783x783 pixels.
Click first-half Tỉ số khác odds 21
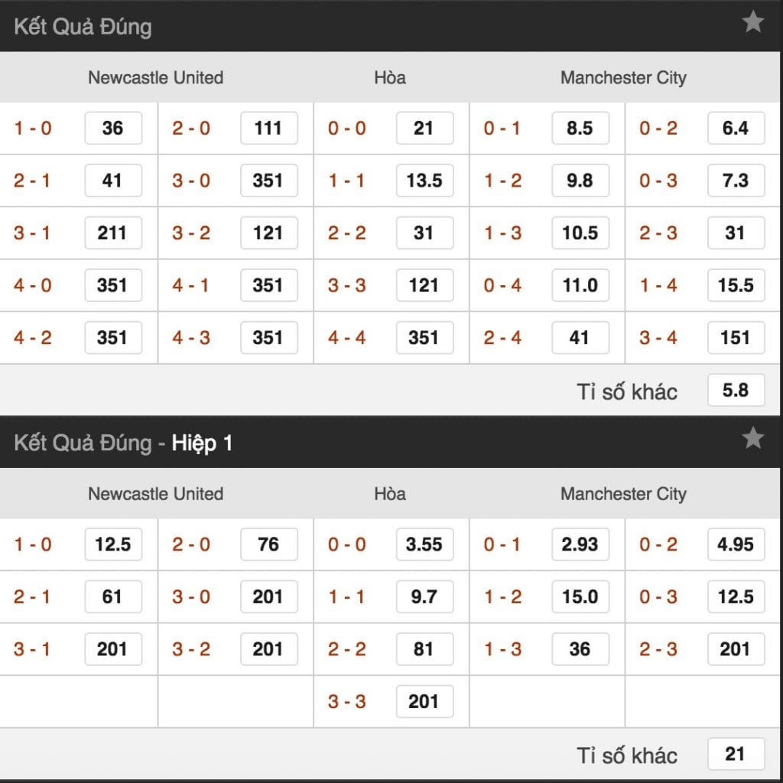[736, 754]
